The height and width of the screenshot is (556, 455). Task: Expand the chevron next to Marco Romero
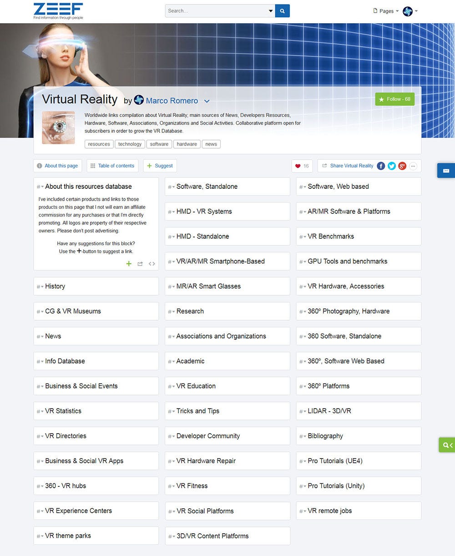pos(207,101)
